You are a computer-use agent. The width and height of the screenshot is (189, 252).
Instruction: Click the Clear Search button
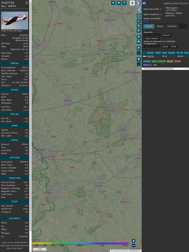click(x=152, y=39)
